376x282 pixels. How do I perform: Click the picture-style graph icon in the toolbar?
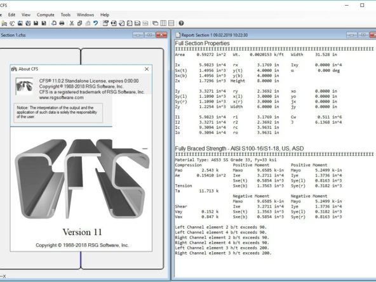137,23
